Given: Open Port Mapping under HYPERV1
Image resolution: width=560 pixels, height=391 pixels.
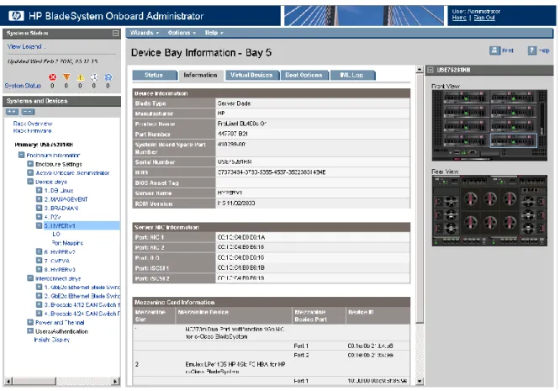Looking at the screenshot, I should [67, 243].
